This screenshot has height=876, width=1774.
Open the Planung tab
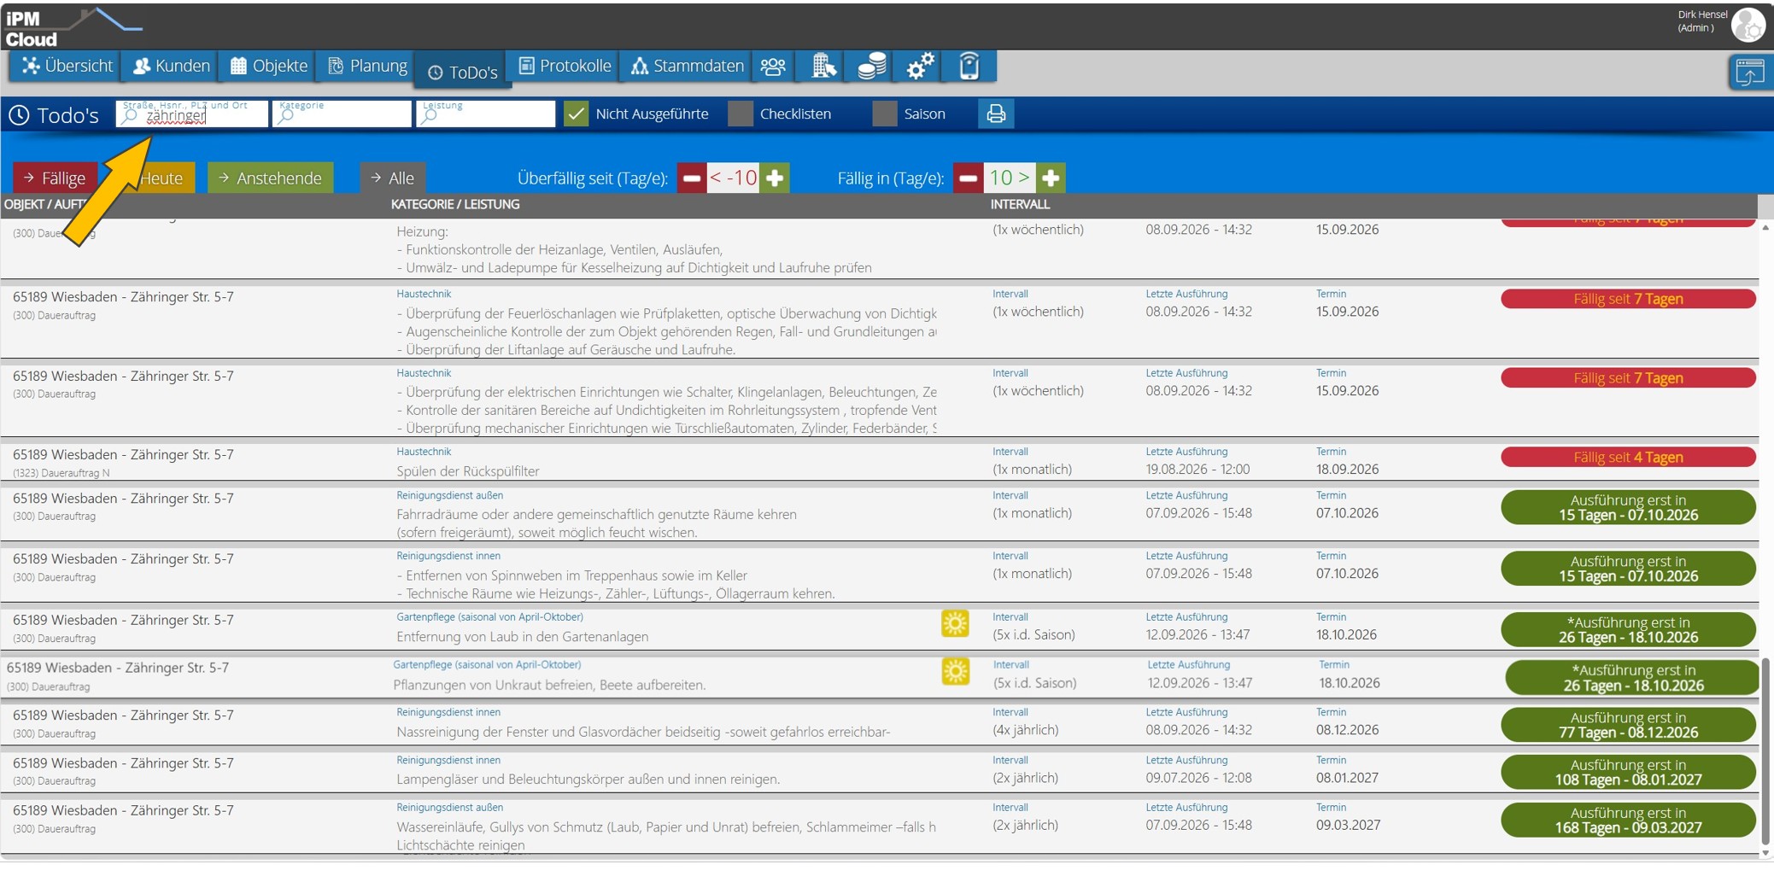[367, 66]
